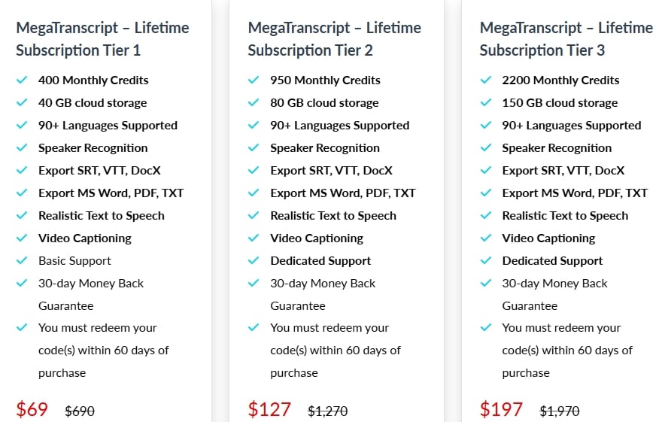This screenshot has width=662, height=422.
Task: Click the crossed-out $1,270 original price
Action: coord(328,411)
